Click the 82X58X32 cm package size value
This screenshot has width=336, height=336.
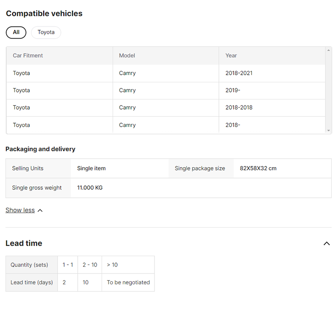258,168
